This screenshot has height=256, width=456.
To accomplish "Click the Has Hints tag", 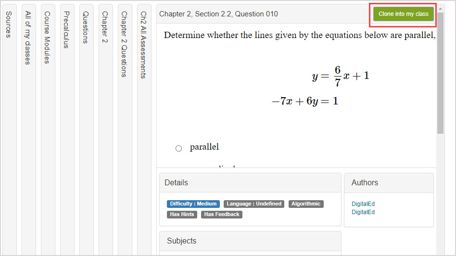I will [x=182, y=215].
